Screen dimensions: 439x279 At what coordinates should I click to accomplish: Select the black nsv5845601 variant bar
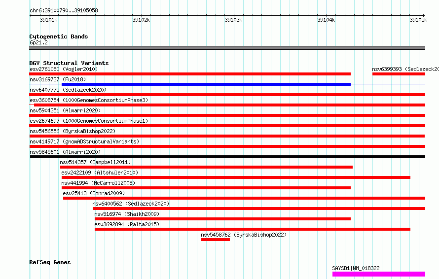tap(227, 157)
